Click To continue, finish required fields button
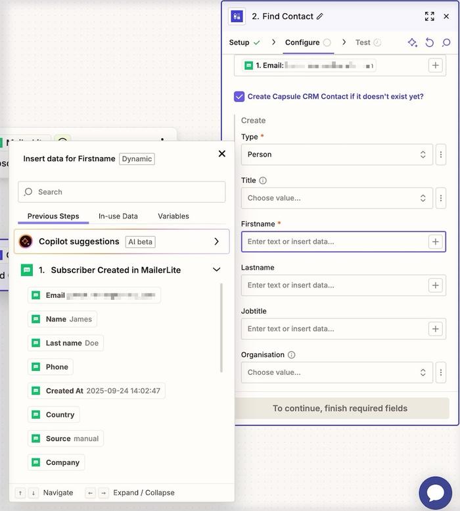The width and height of the screenshot is (460, 511). click(342, 408)
